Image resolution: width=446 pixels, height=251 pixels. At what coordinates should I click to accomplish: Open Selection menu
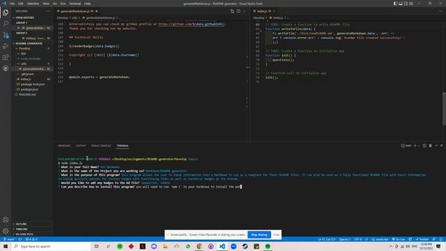point(33,3)
